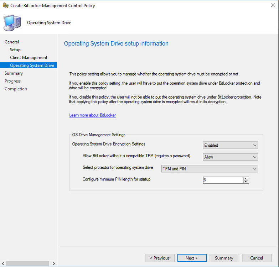This screenshot has height=267, width=279.
Task: Open the TPM and PIN protector dropdown
Action: [x=210, y=169]
